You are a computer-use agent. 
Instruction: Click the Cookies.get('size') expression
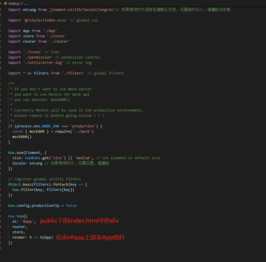point(45,158)
